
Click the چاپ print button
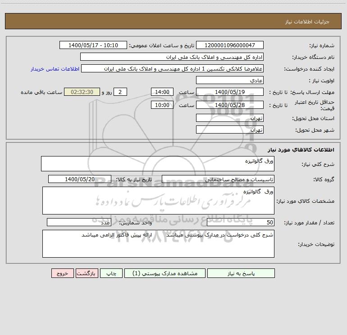tap(111, 273)
